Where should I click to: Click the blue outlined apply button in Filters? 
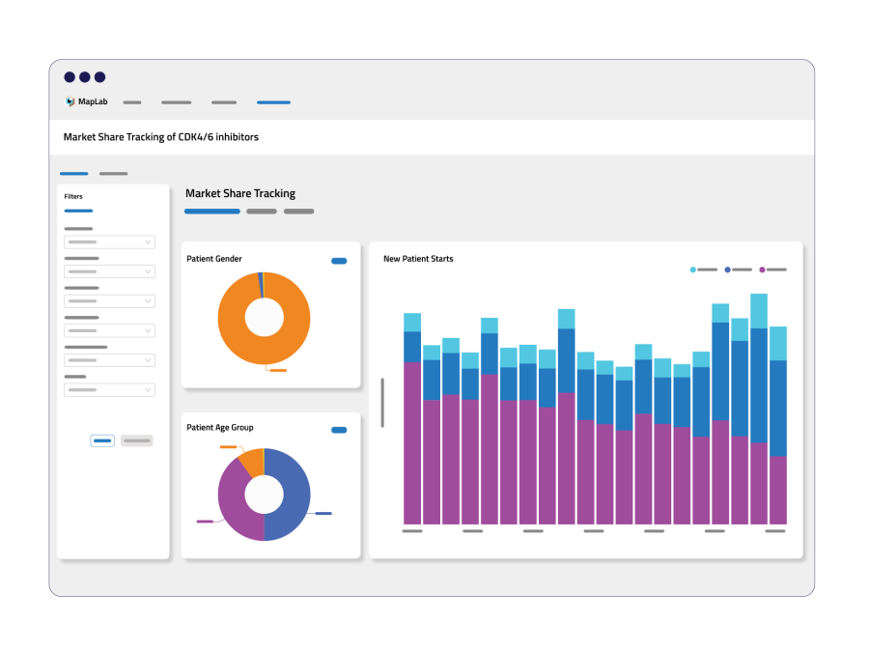point(102,440)
